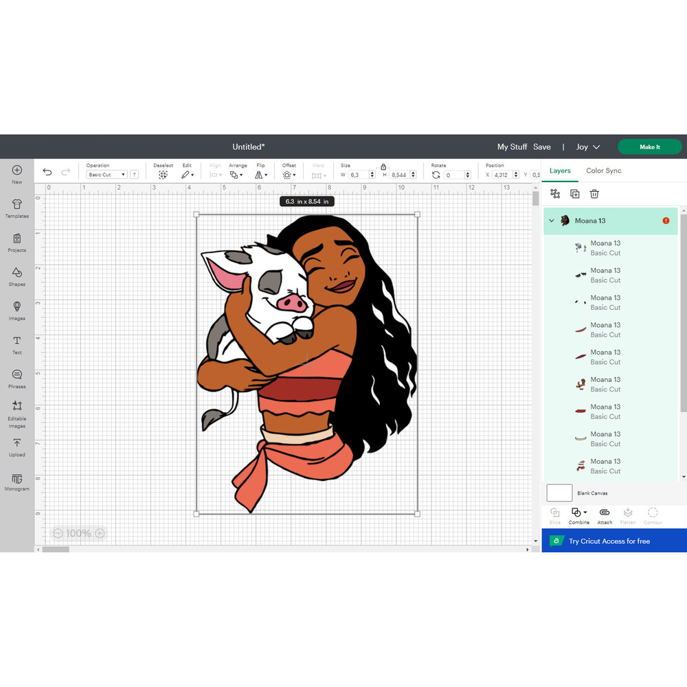This screenshot has width=687, height=687.
Task: Open the Upload panel from the sidebar
Action: point(16,449)
